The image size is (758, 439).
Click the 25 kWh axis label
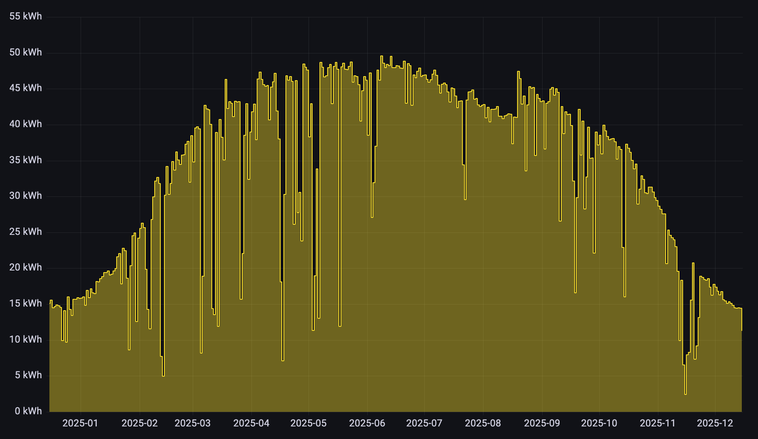point(26,232)
